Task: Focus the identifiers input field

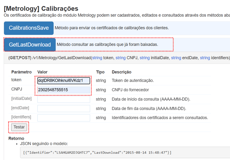Action: [64, 118]
